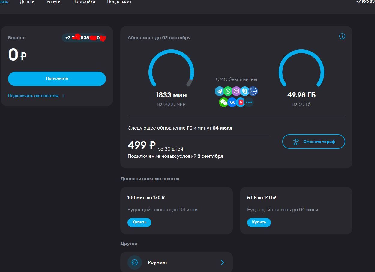Expand Роуминг with the right chevron
Image resolution: width=375 pixels, height=272 pixels.
pos(222,262)
